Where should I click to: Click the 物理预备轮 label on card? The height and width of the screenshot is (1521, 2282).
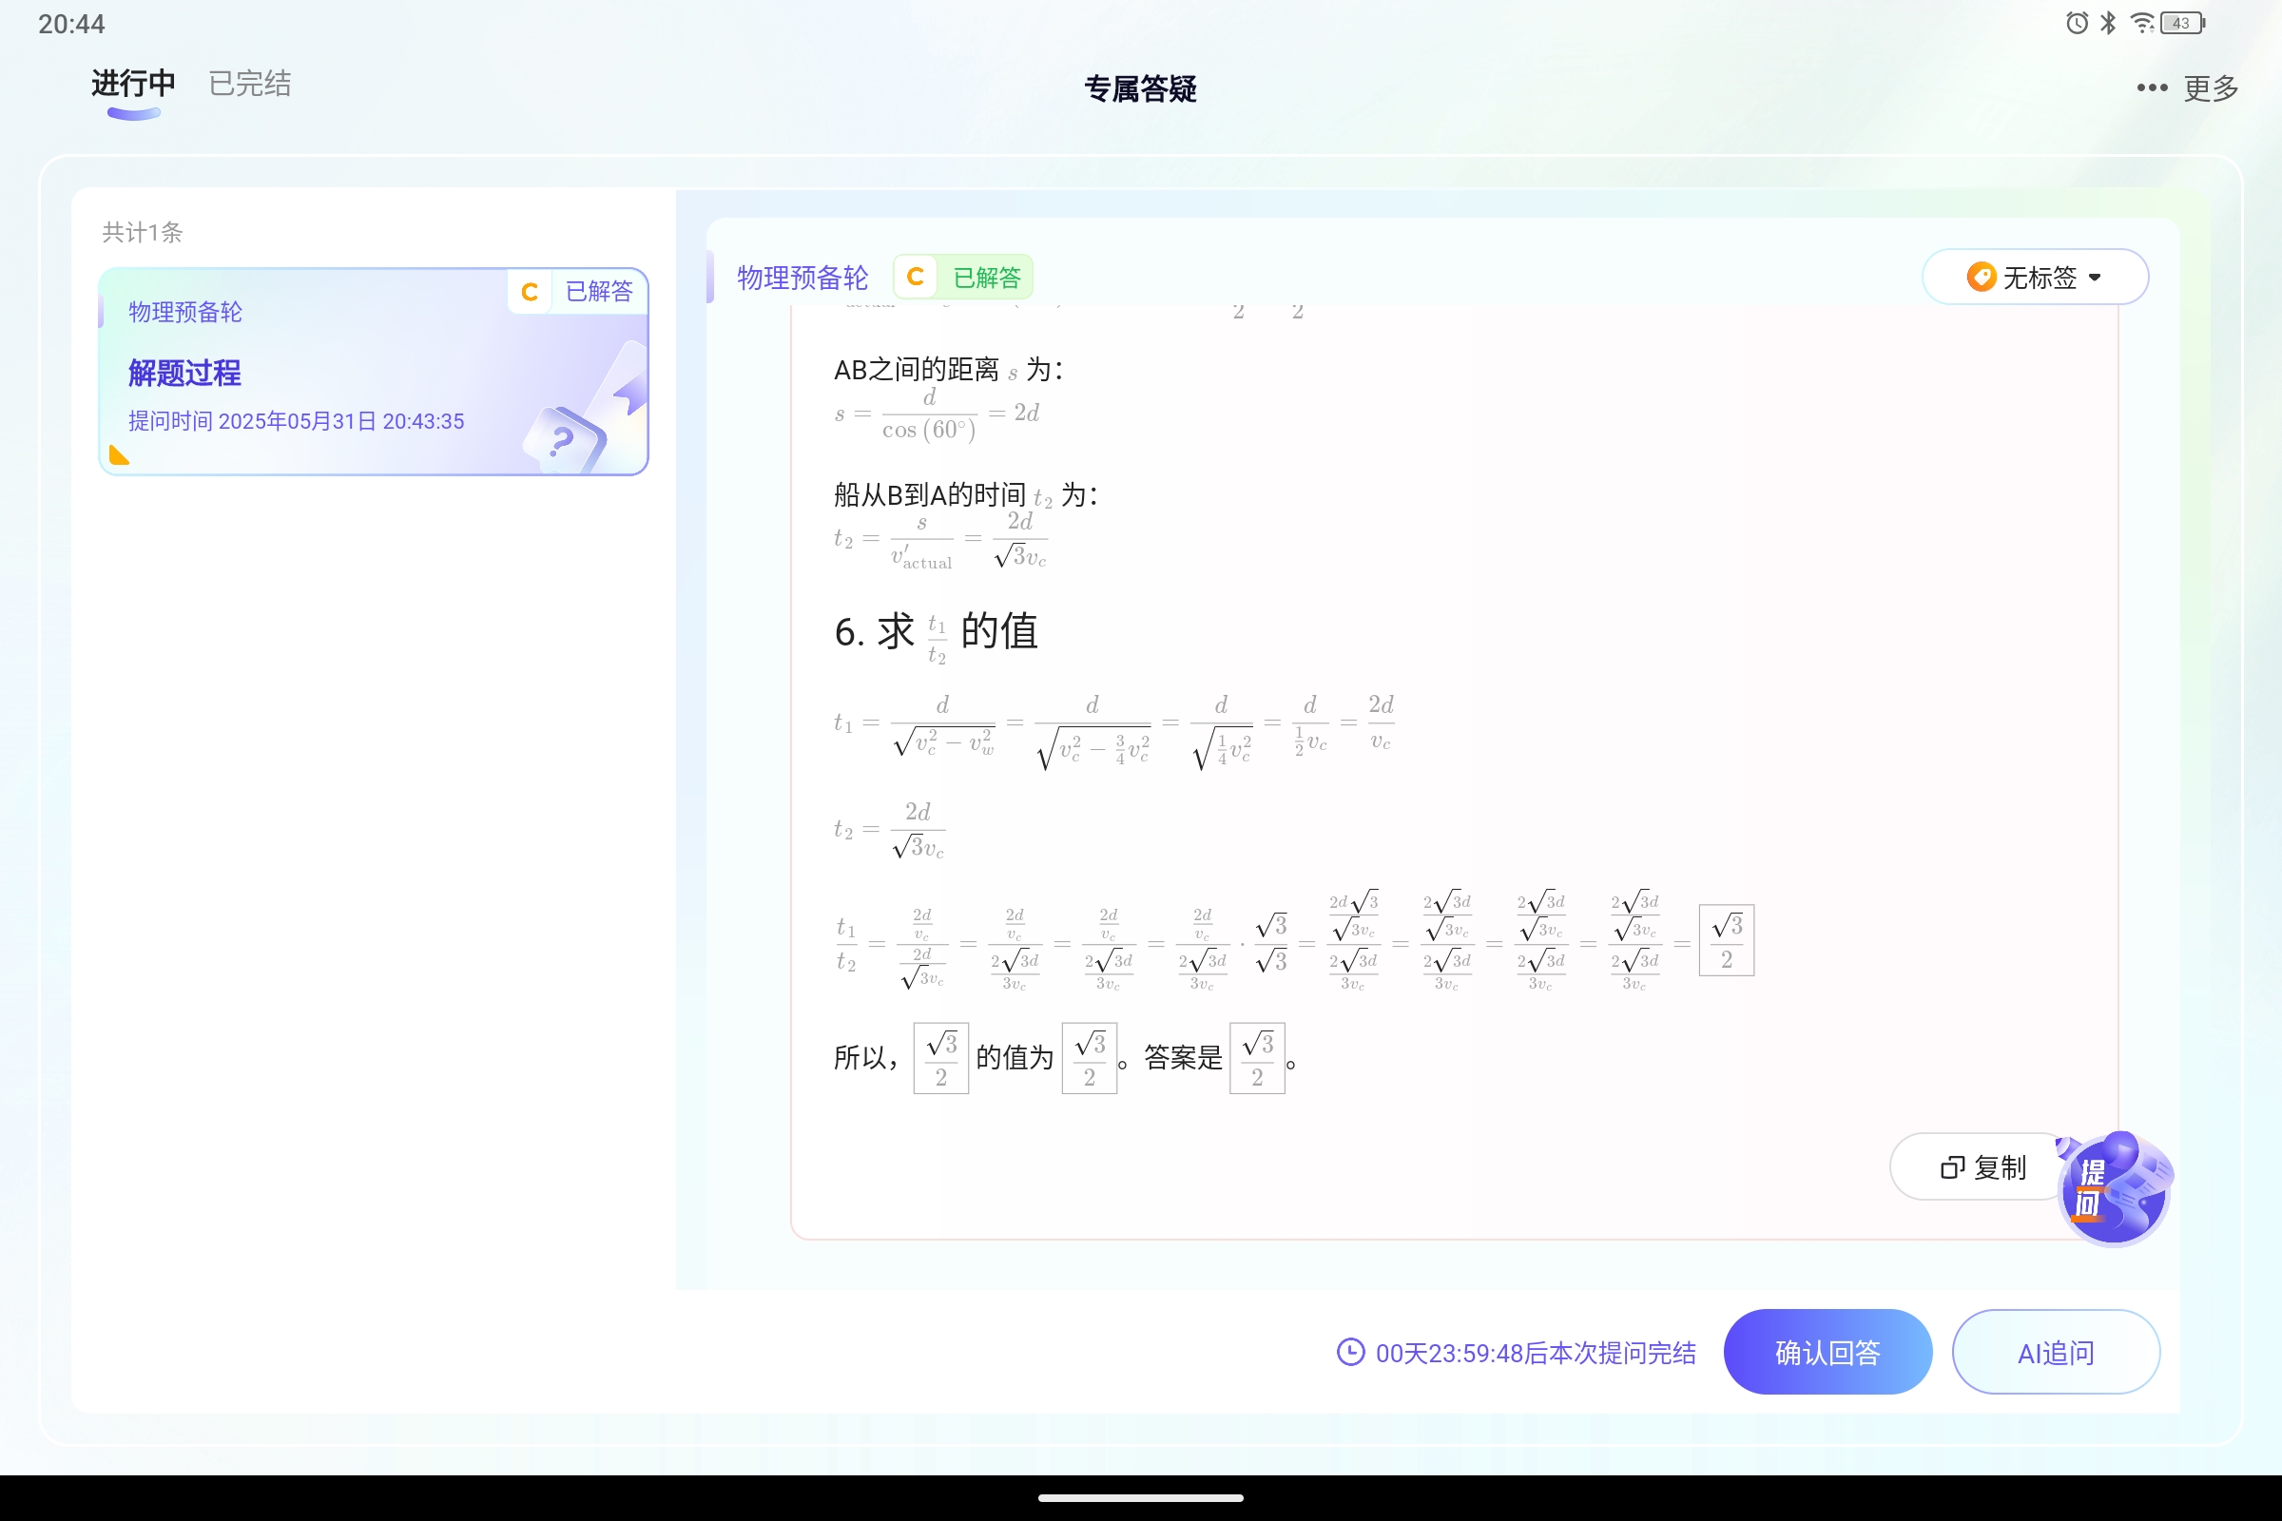(185, 313)
